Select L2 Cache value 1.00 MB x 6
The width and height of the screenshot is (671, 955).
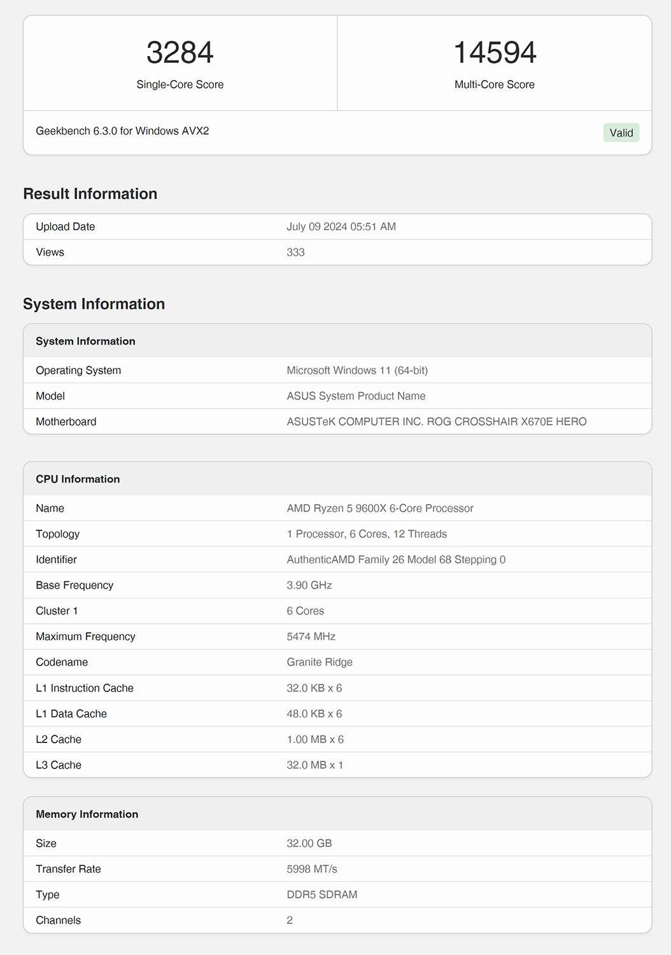point(315,739)
